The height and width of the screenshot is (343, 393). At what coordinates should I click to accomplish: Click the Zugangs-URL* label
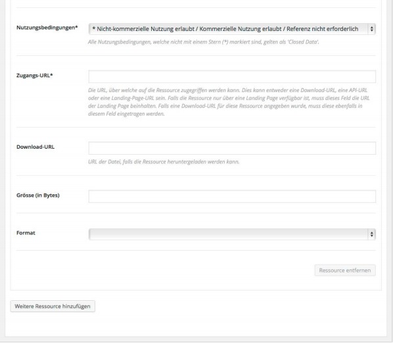[x=35, y=75]
